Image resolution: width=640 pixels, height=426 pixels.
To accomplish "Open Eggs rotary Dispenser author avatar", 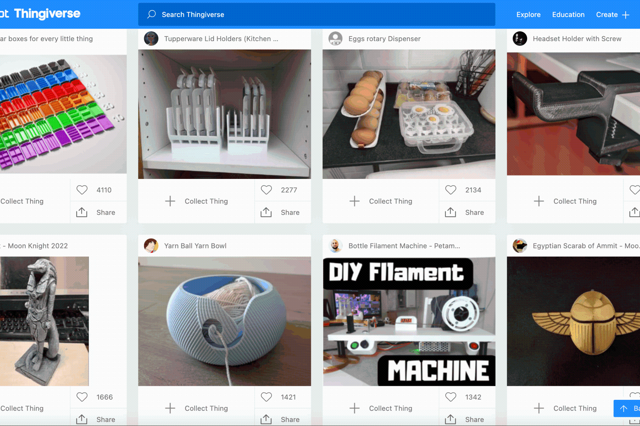I will point(336,39).
